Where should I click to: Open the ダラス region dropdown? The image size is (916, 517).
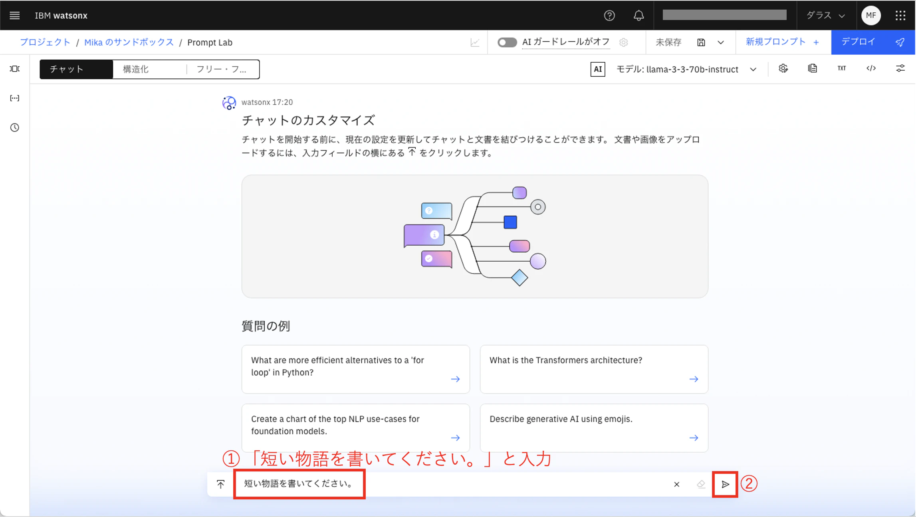pos(826,15)
